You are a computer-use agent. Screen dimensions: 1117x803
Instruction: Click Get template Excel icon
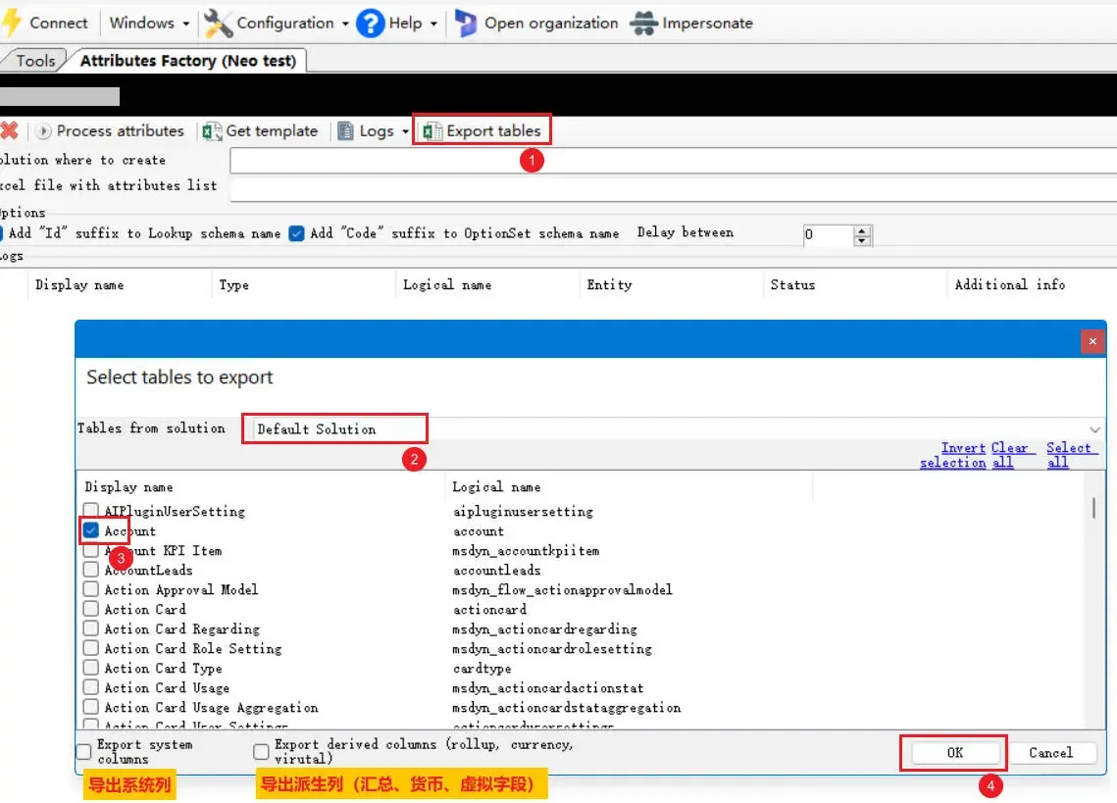(x=212, y=130)
